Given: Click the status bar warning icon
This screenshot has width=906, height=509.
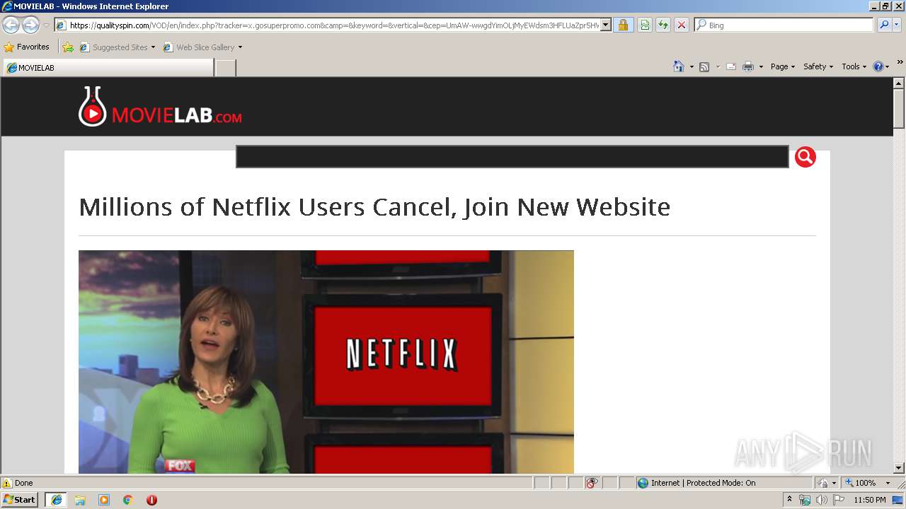Looking at the screenshot, I should [7, 483].
